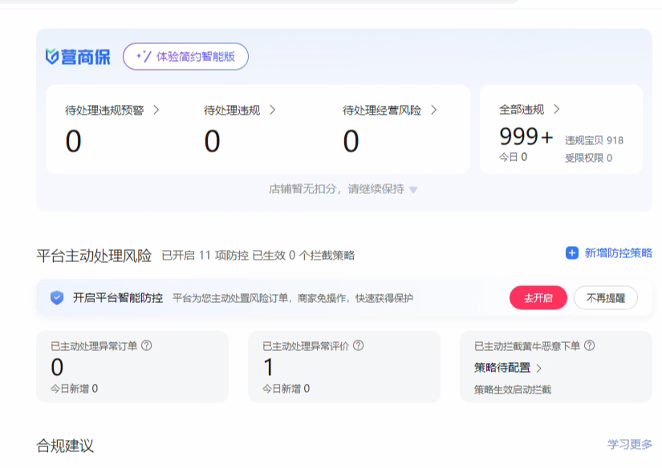
Task: Click the 违规宝贝 918 count
Action: (594, 140)
